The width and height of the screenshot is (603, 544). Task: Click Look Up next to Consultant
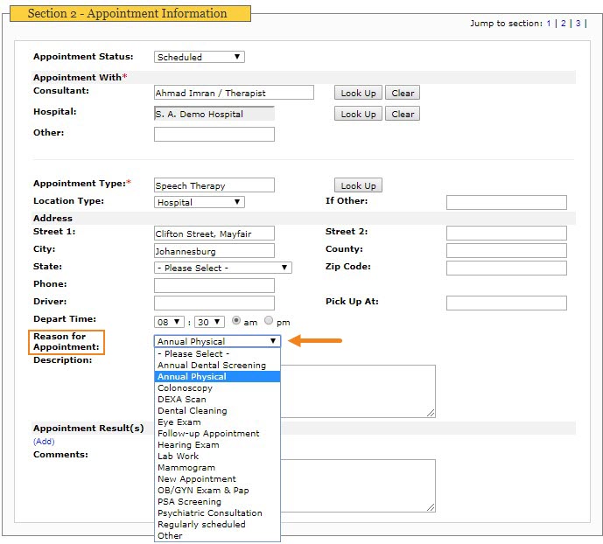[x=358, y=93]
